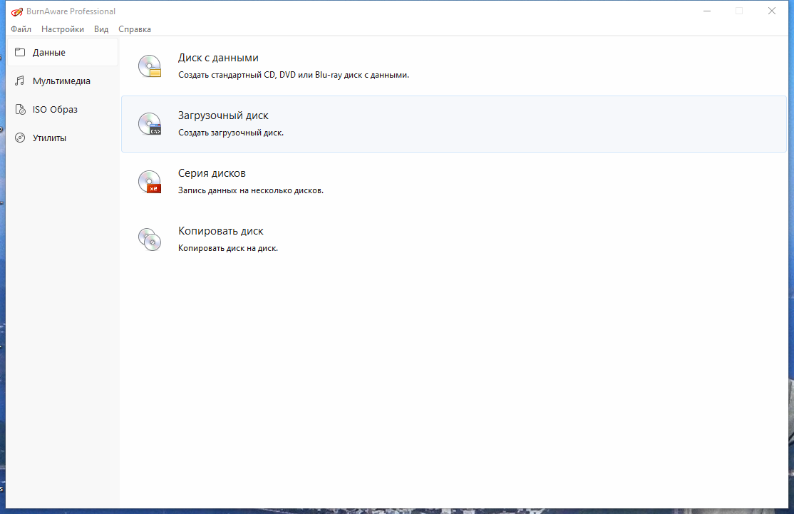Click the bootable disc icon with console
The width and height of the screenshot is (794, 514).
[150, 123]
